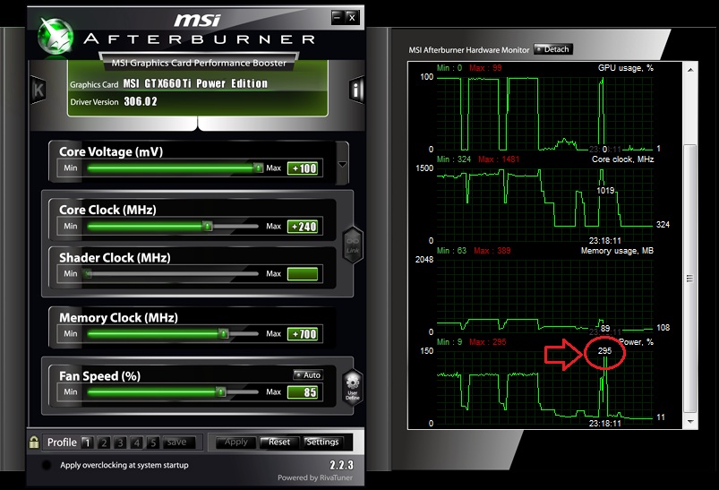This screenshot has width=719, height=490.
Task: Select Profile slot 2
Action: (x=104, y=443)
